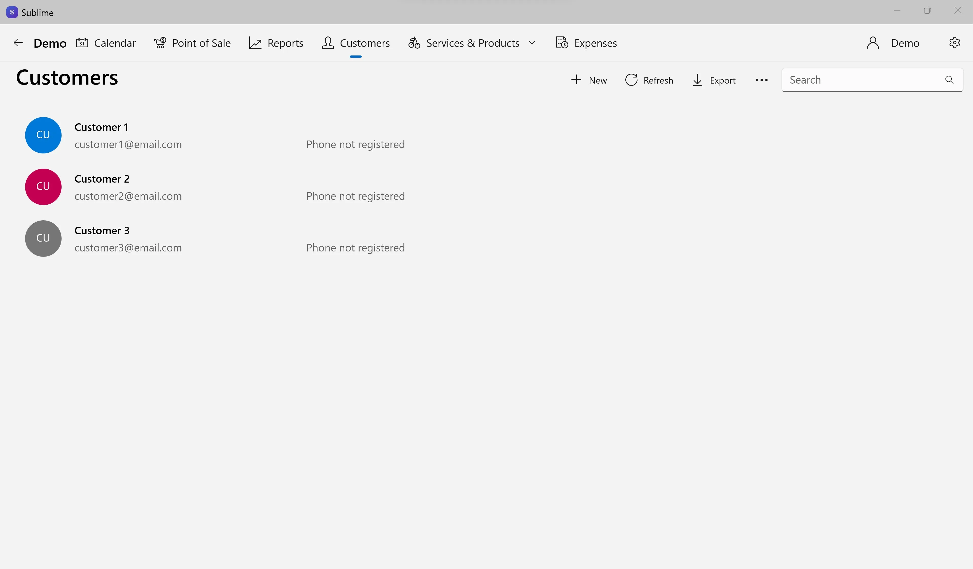Expand the Services & Products chevron
Image resolution: width=973 pixels, height=569 pixels.
(x=532, y=43)
